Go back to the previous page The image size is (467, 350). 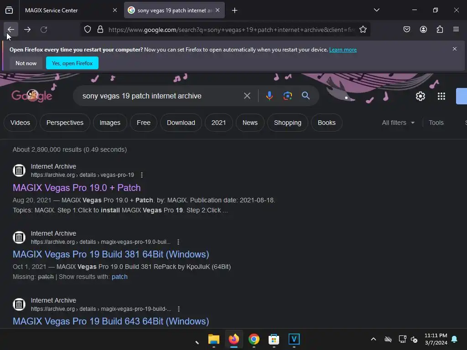pos(11,30)
